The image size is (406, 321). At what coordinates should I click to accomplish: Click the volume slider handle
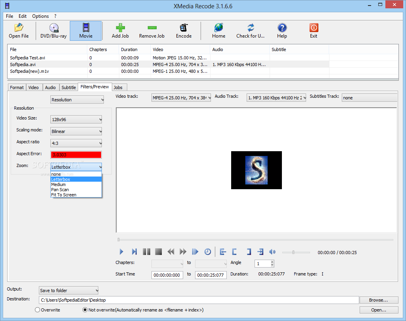pos(293,252)
